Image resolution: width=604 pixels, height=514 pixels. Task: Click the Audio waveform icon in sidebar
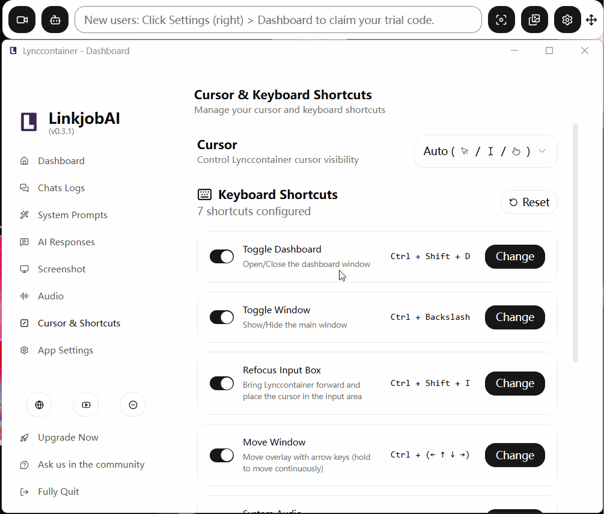[24, 296]
